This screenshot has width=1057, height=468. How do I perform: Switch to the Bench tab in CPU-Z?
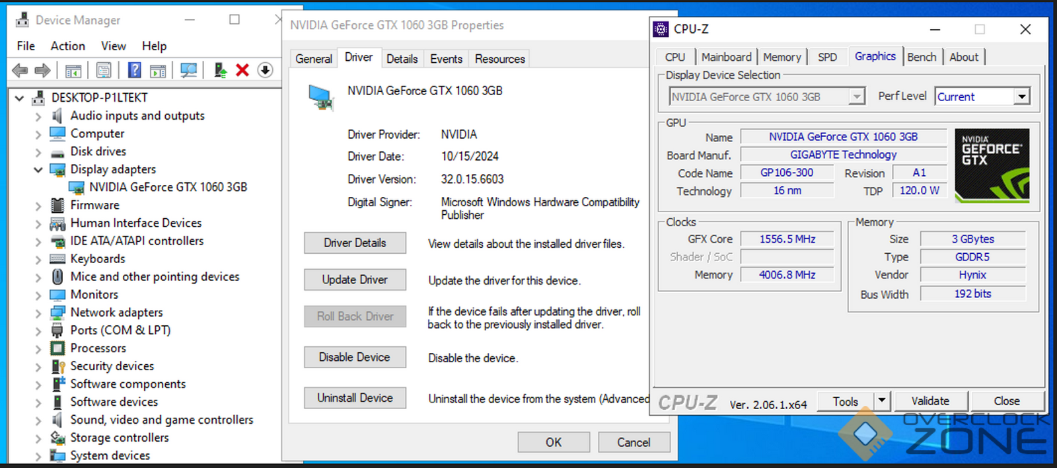pos(922,58)
